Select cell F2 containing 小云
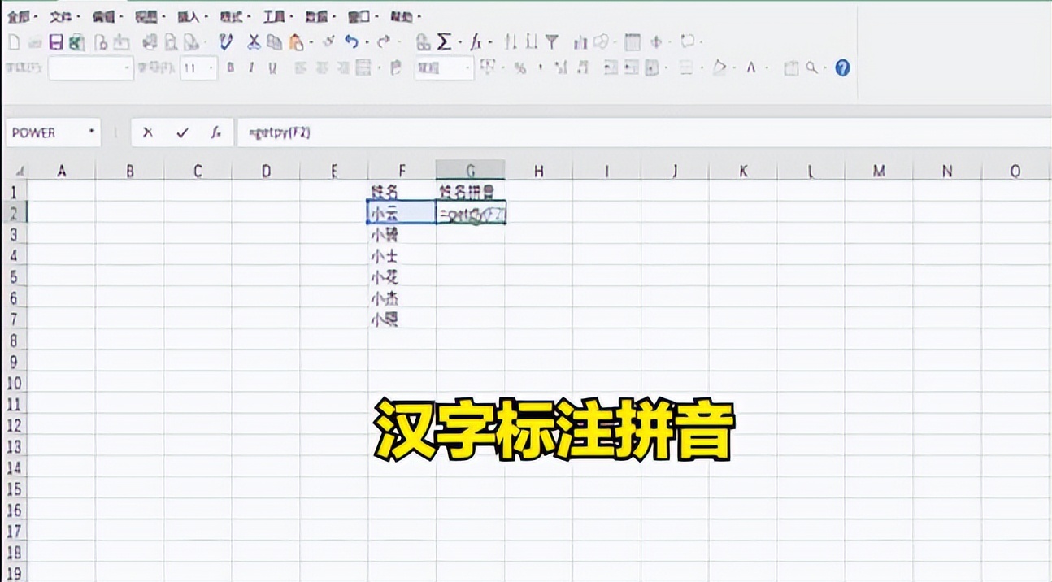 click(402, 212)
